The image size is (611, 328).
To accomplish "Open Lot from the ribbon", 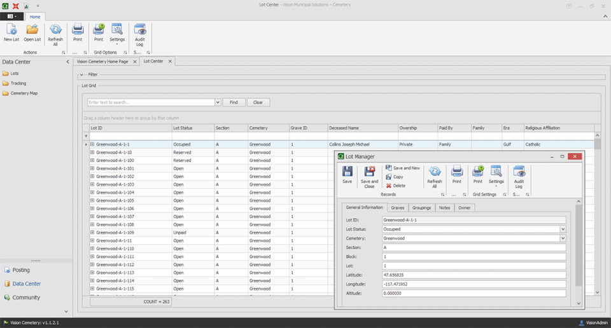I will [32, 32].
